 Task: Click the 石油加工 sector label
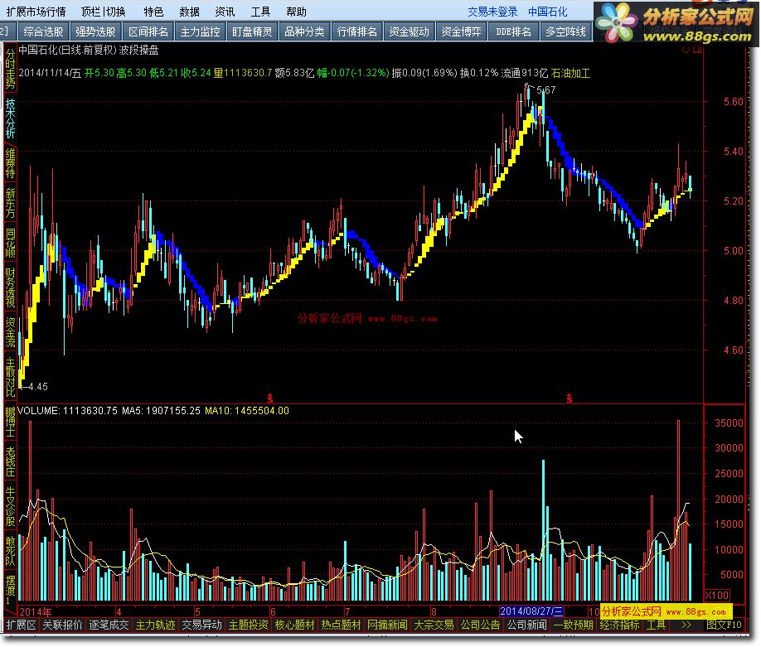click(570, 73)
